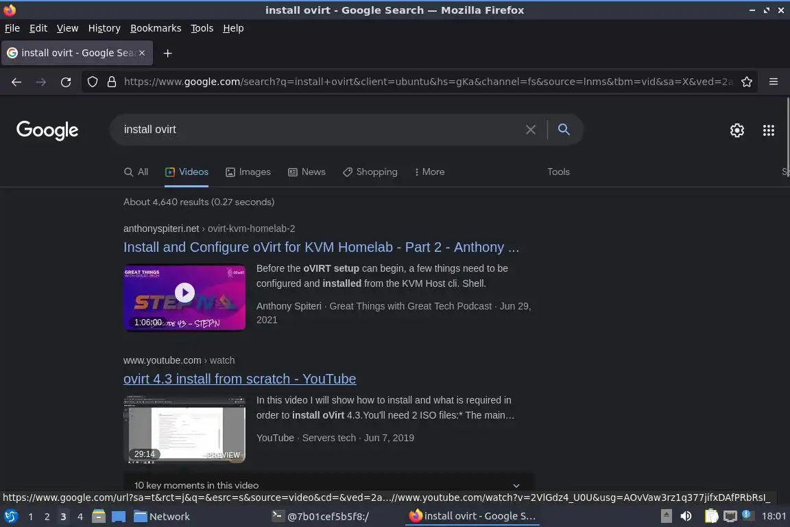Switch to the News tab
The height and width of the screenshot is (527, 790).
point(307,172)
